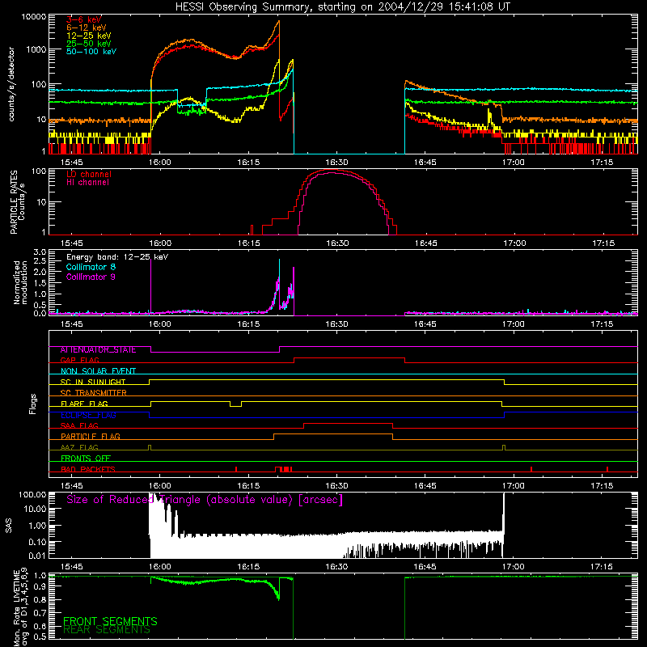Screen dimensions: 647x647
Task: Click the "SC_IN_SUNLIGHT" flag label
Action: coord(93,382)
